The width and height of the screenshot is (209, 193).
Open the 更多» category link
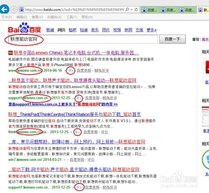[152, 30]
